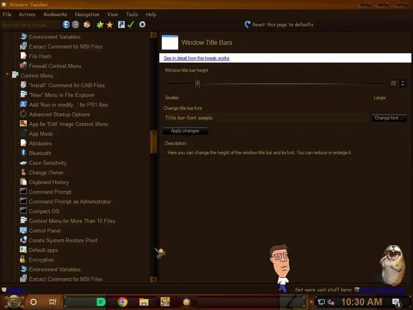The height and width of the screenshot is (310, 413).
Task: Click the Change Owner person icon
Action: coord(23,172)
